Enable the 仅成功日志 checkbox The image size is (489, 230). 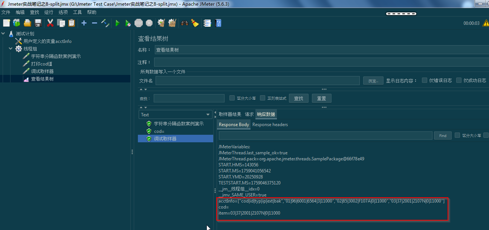tap(459, 80)
